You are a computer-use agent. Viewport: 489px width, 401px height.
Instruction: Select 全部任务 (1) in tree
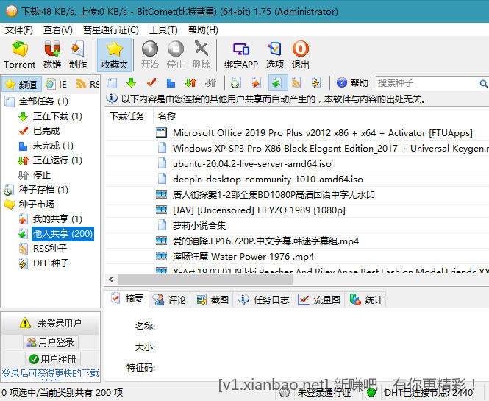(x=37, y=102)
